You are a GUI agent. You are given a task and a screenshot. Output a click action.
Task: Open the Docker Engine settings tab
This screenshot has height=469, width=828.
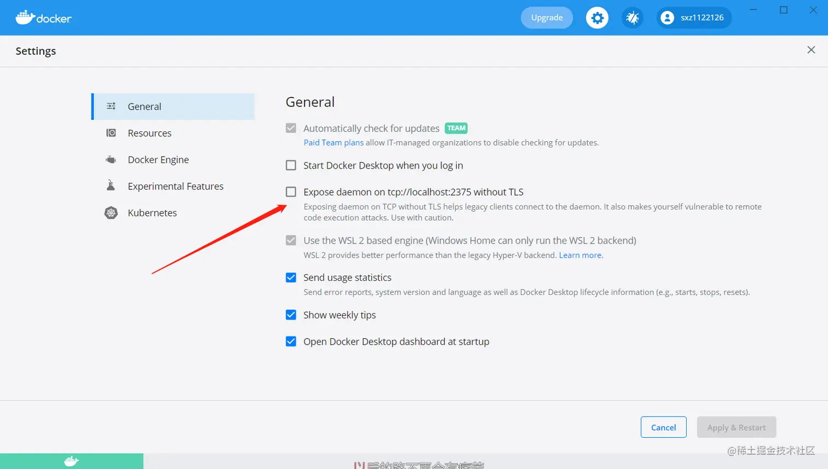[173, 160]
